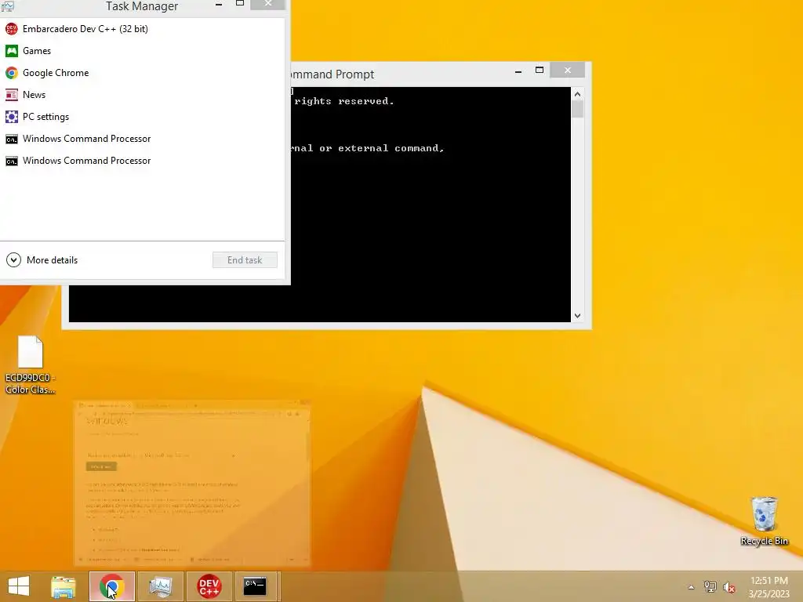Switch to Command Prompt on the taskbar
The width and height of the screenshot is (803, 602).
point(255,586)
